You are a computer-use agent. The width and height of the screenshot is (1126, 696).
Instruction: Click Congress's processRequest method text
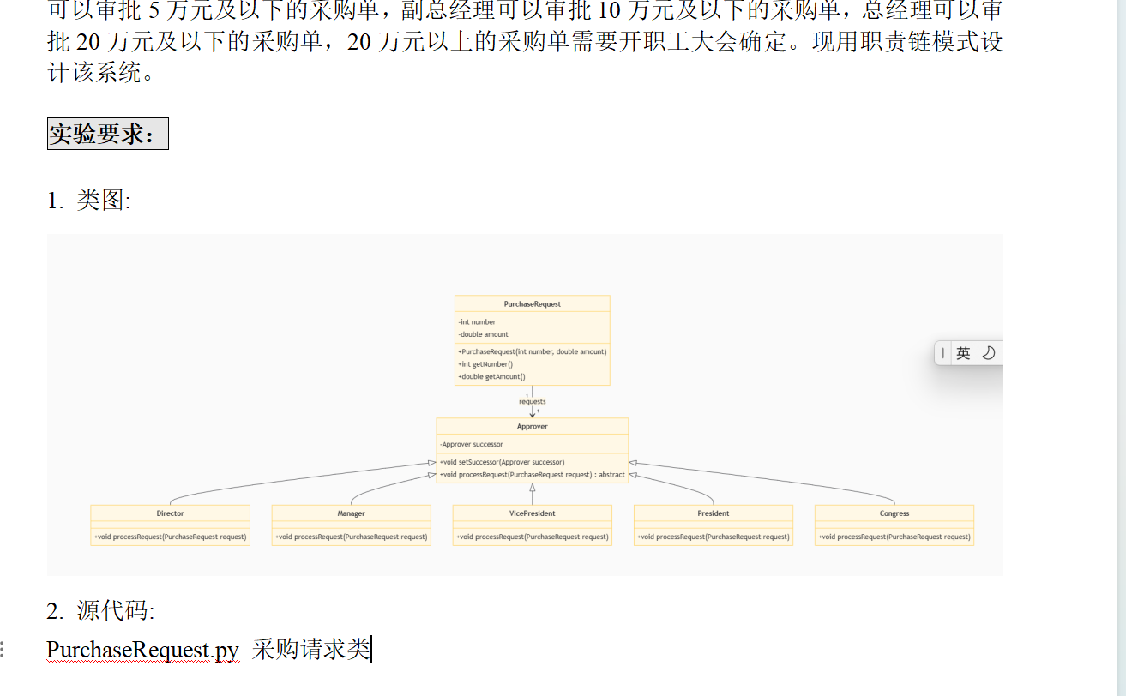tap(894, 537)
